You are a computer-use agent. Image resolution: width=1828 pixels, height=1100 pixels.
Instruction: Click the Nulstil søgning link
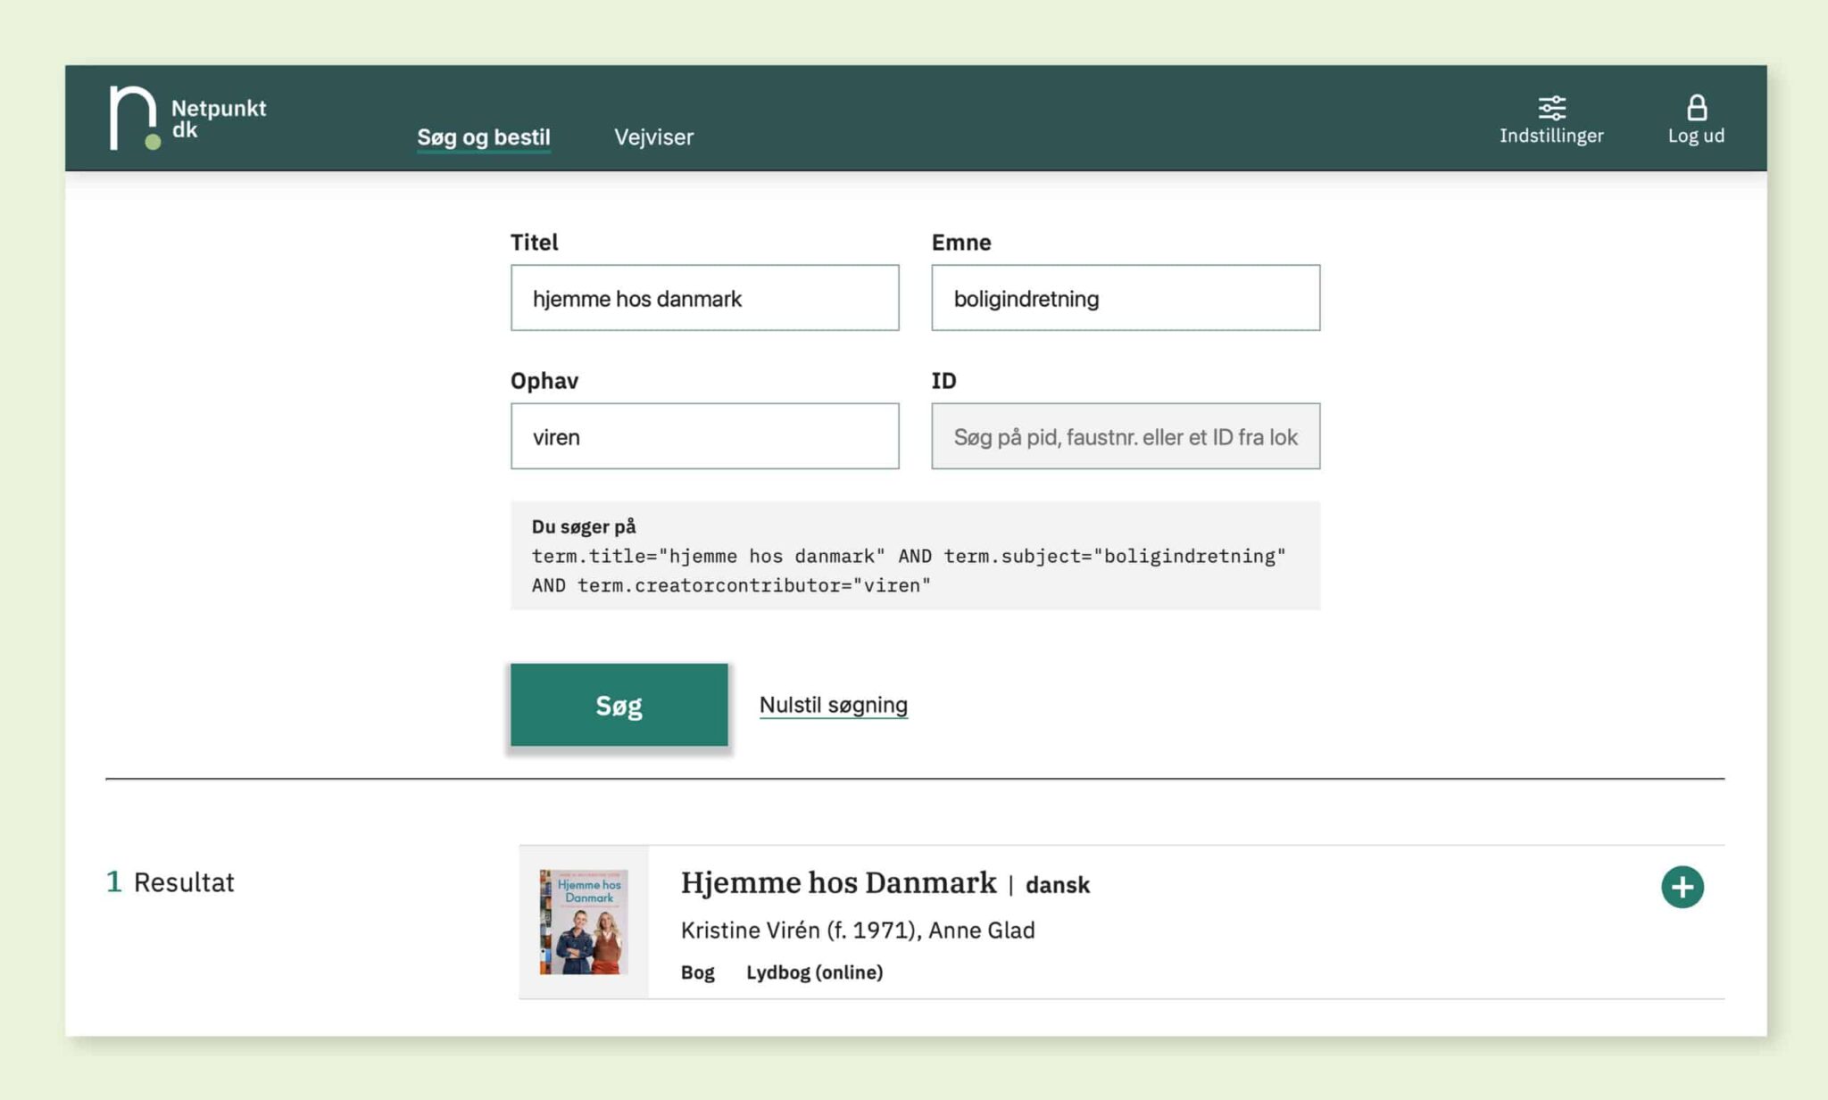coord(833,705)
